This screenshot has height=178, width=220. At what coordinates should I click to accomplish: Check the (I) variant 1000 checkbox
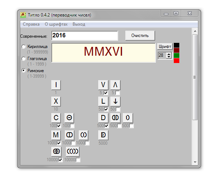pos(87,143)
